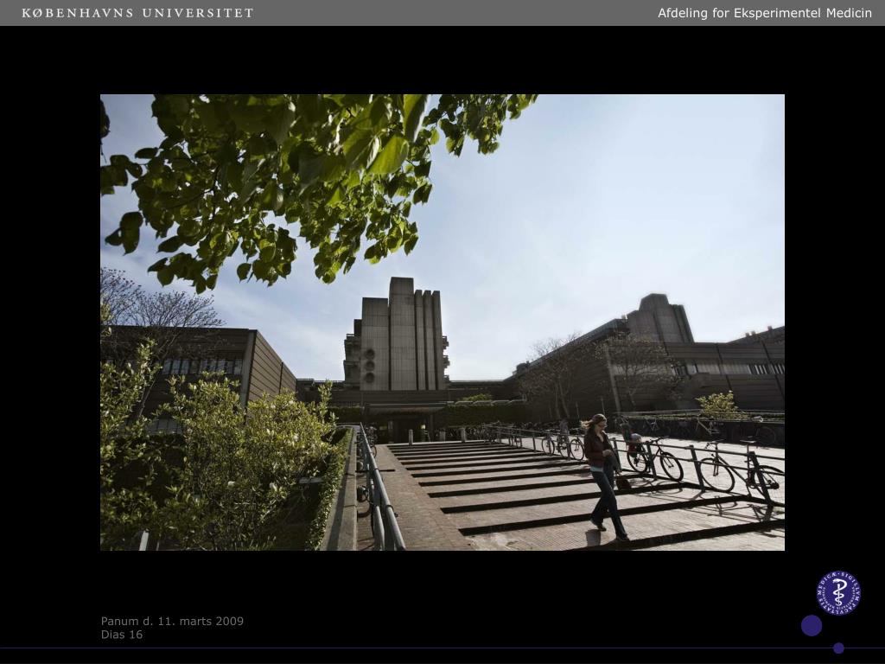This screenshot has height=664, width=885.
Task: Click the Københavns Universitet header title
Action: [x=137, y=12]
